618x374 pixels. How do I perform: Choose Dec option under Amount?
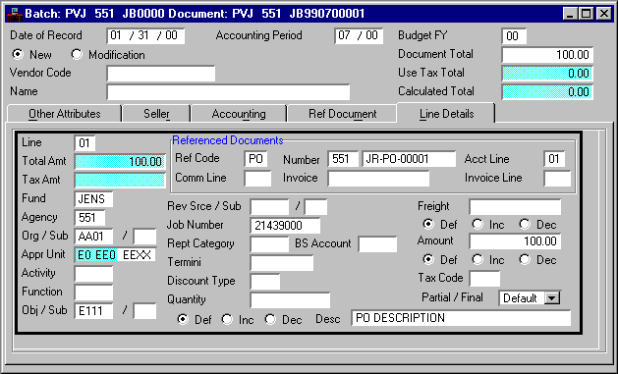[525, 259]
